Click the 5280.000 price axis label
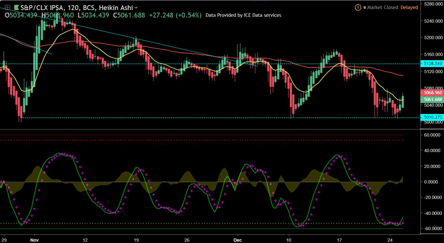Viewport: 444px width, 243px height. pyautogui.click(x=433, y=4)
